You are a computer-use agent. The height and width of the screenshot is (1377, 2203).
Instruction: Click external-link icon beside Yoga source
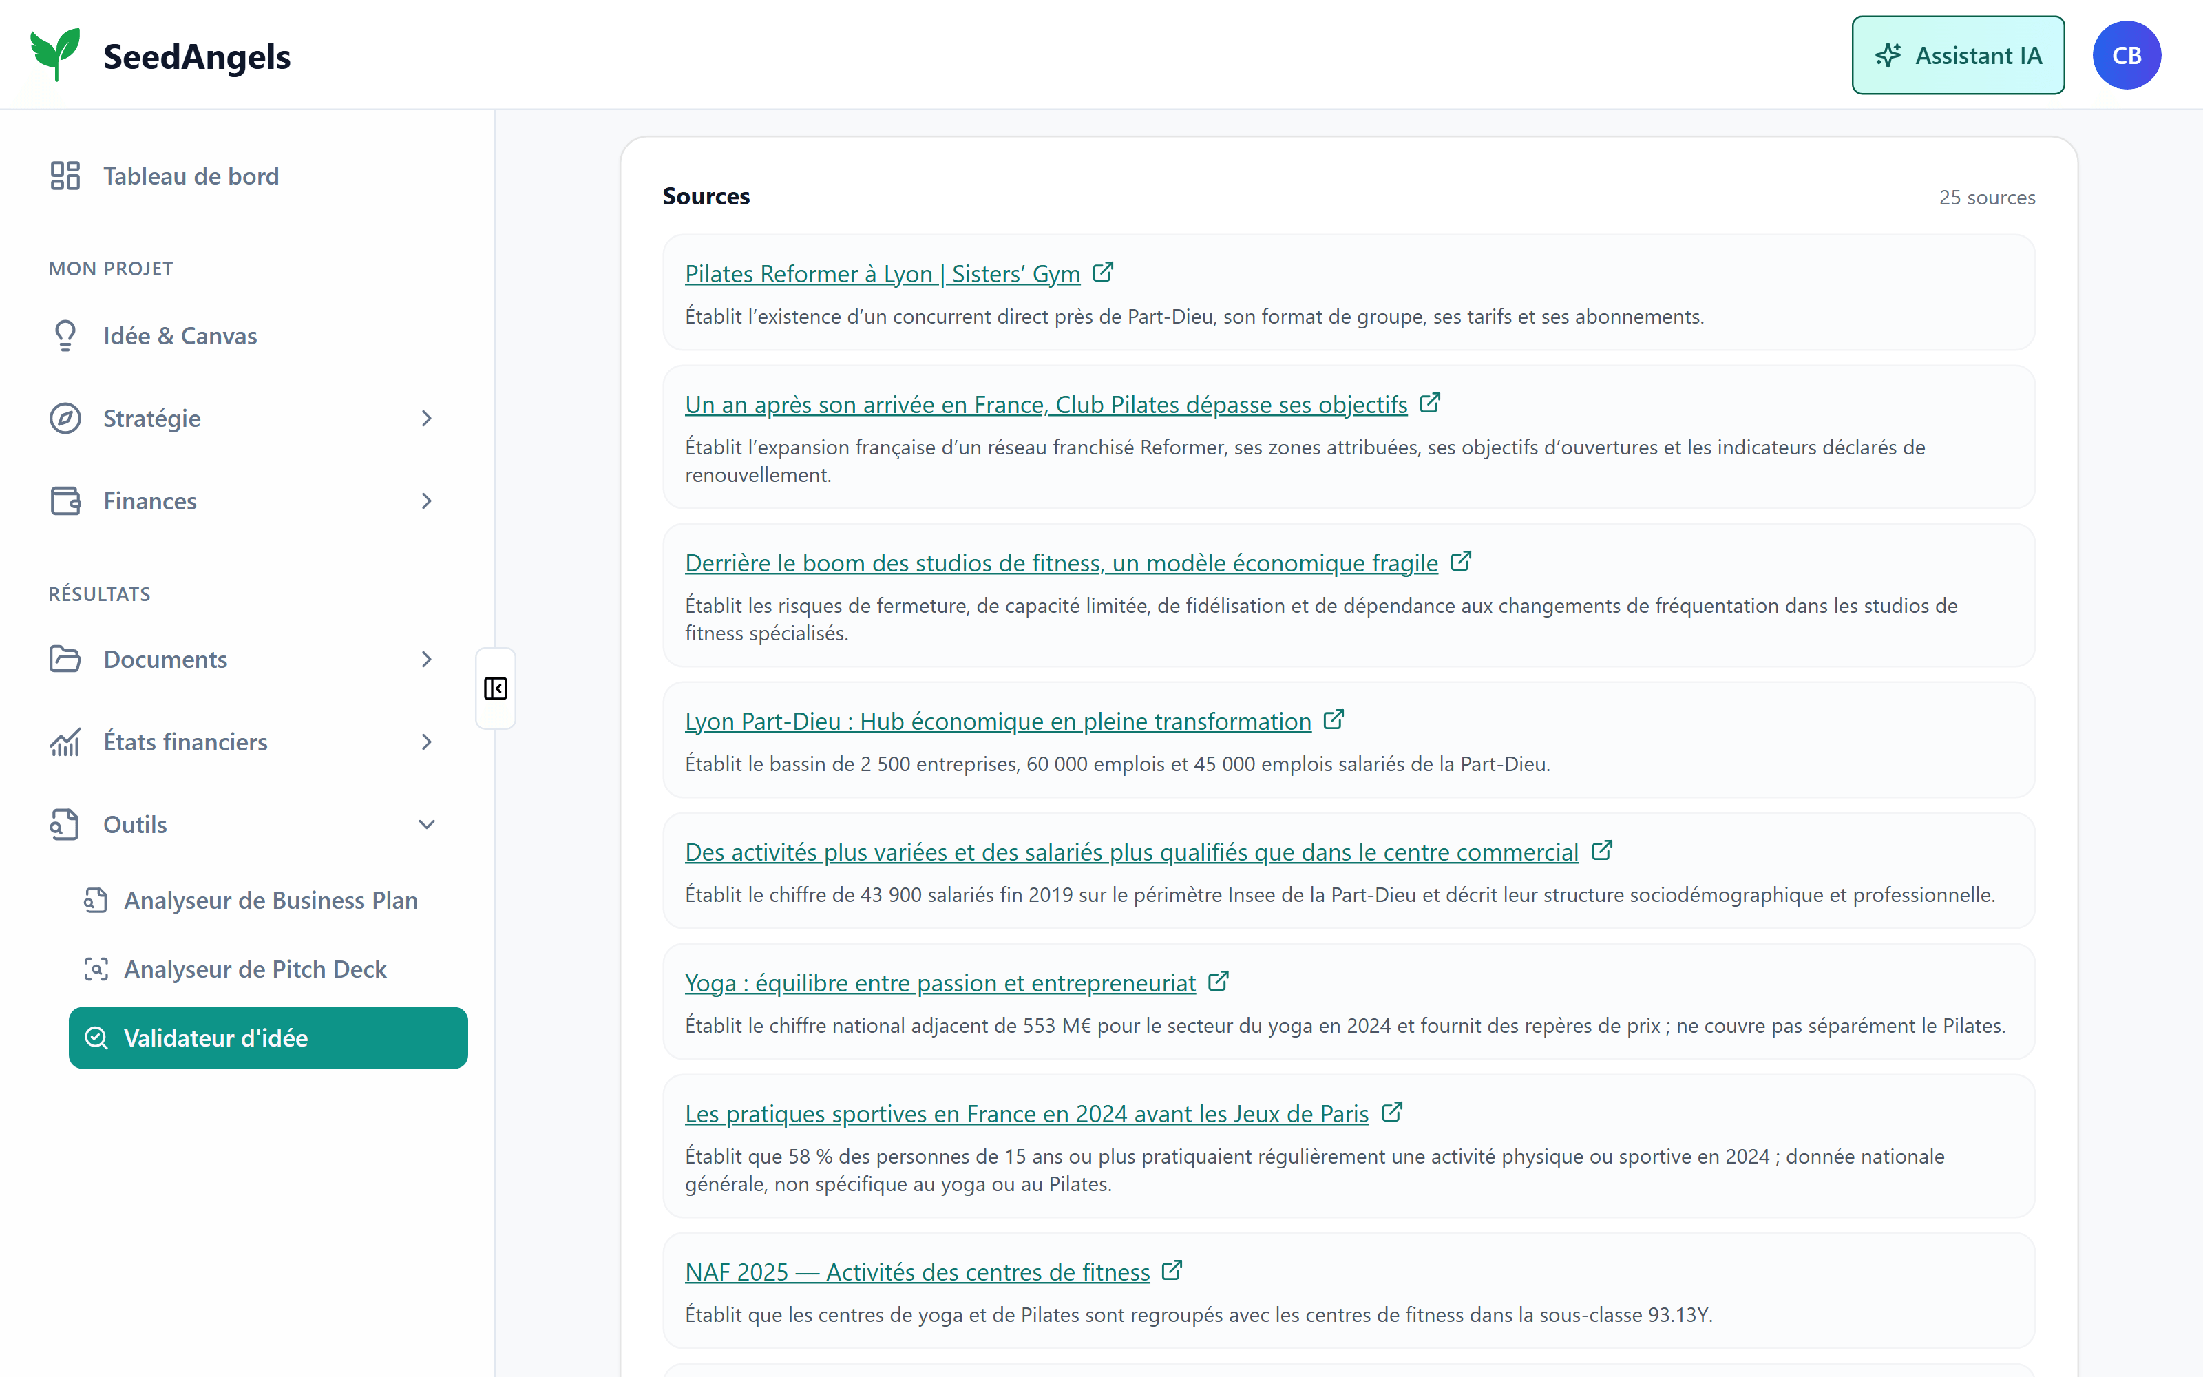coord(1218,981)
